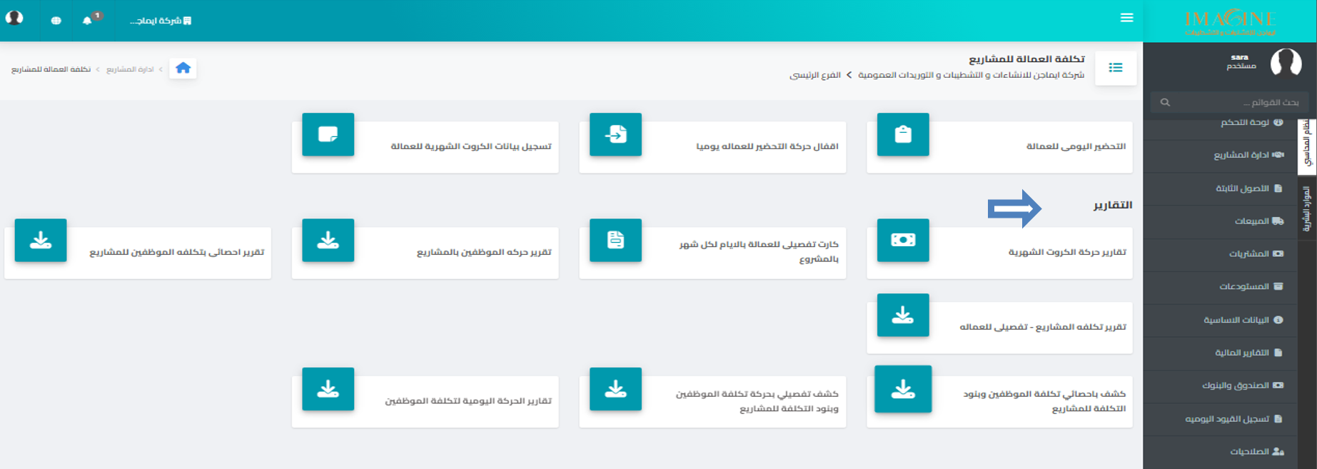Image resolution: width=1317 pixels, height=469 pixels.
Task: Go home via the breadcrumb house icon
Action: coord(183,69)
